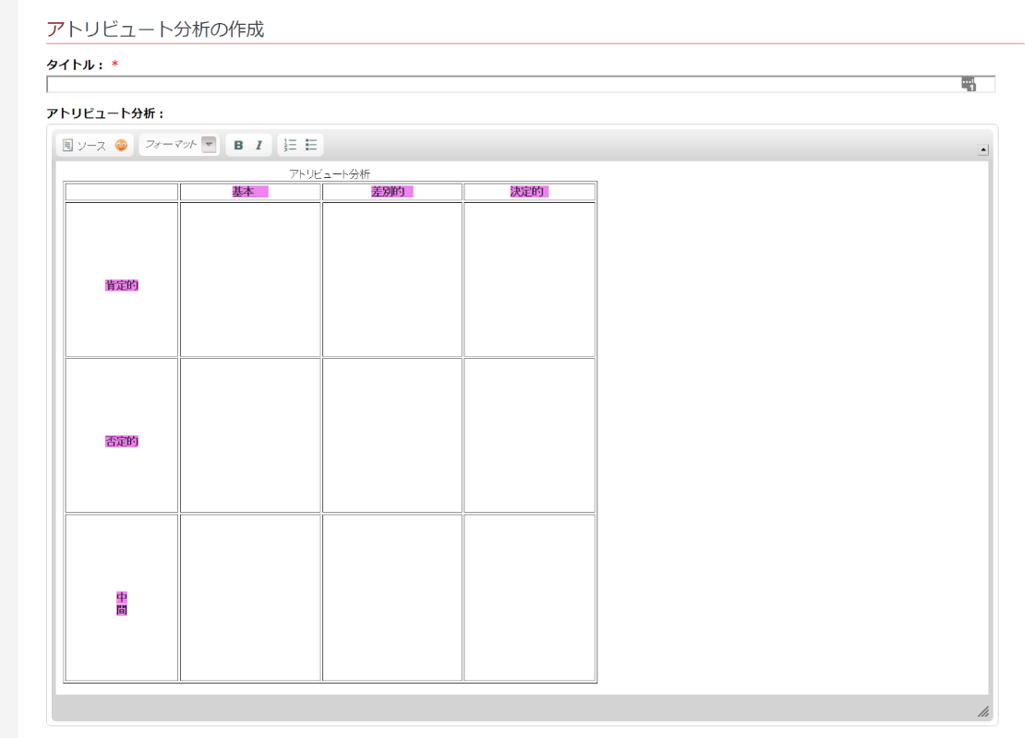Click the 差別的 column header cell
This screenshot has height=738, width=1034.
coord(391,192)
